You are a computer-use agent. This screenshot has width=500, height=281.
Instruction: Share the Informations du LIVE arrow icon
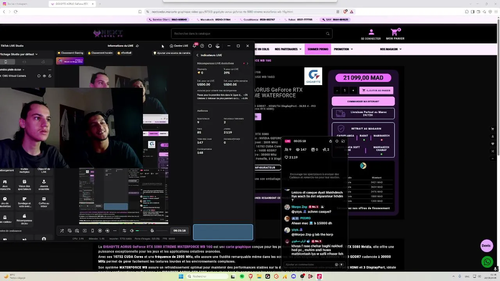click(137, 46)
